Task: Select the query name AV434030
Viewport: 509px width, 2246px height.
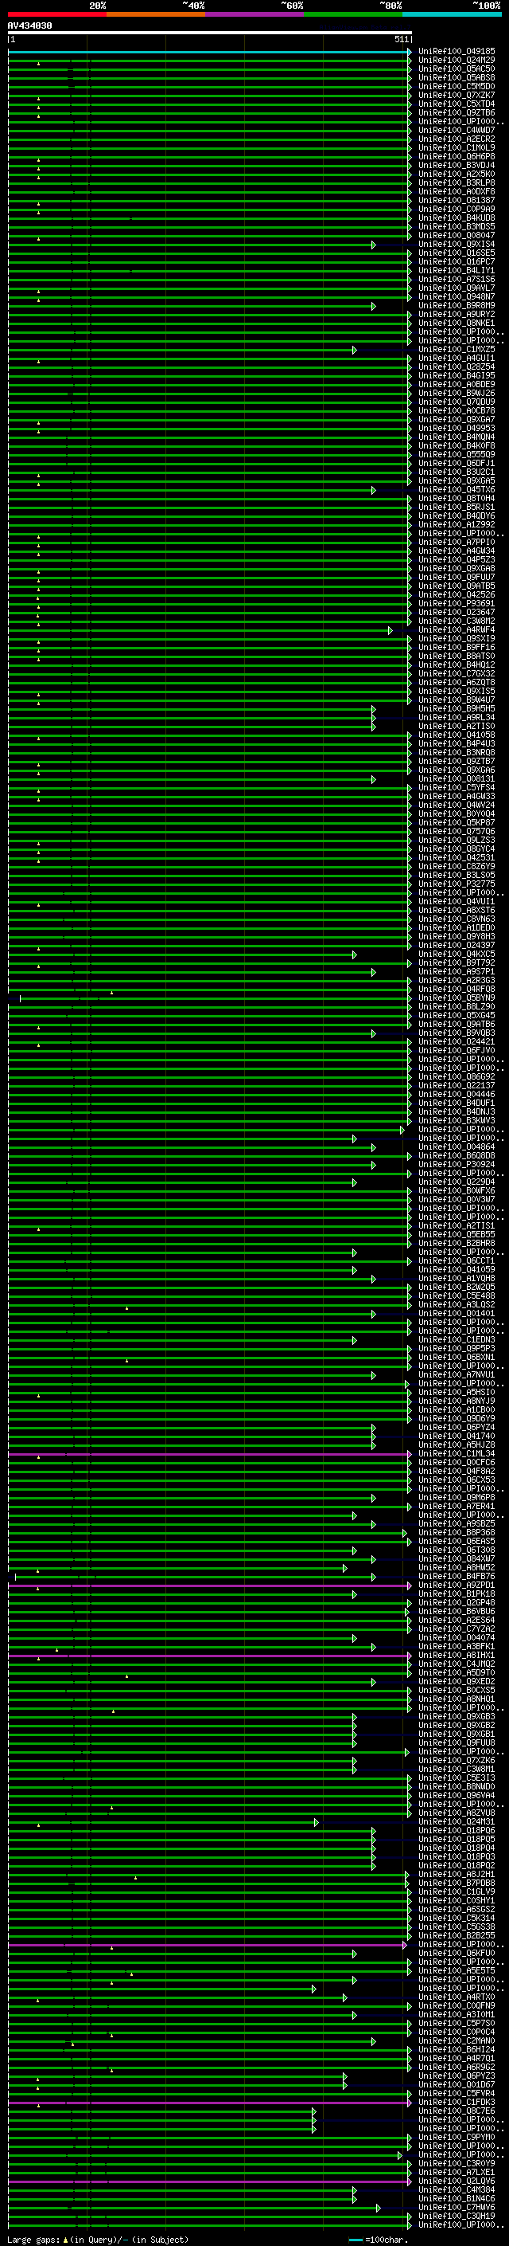Action: (x=29, y=25)
